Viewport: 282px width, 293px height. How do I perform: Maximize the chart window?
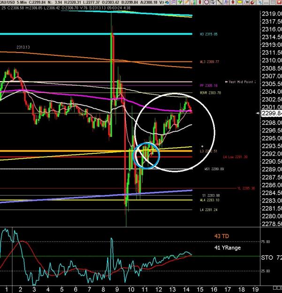273,2
